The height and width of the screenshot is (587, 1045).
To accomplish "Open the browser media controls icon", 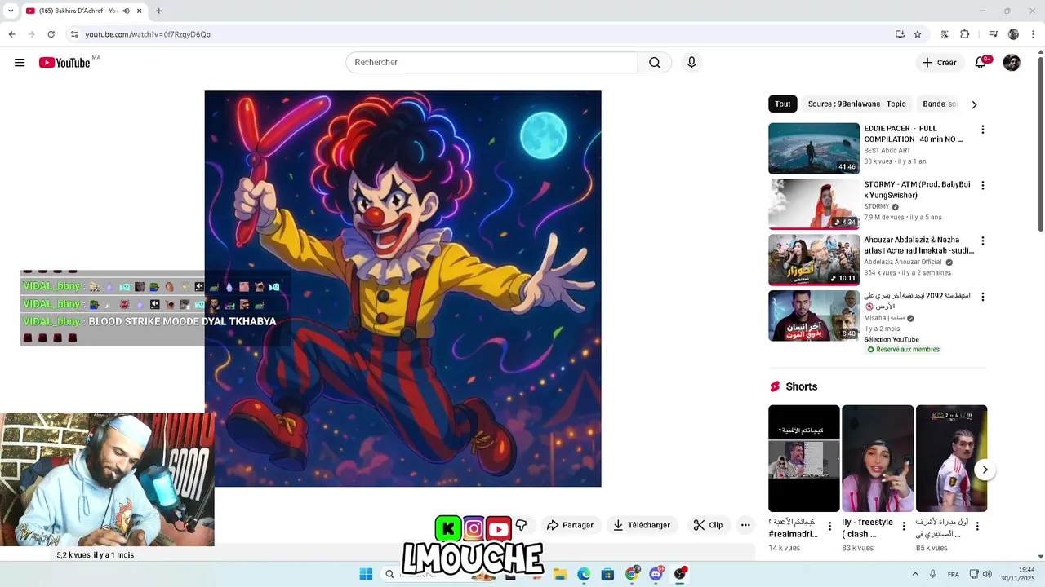I will (x=994, y=34).
